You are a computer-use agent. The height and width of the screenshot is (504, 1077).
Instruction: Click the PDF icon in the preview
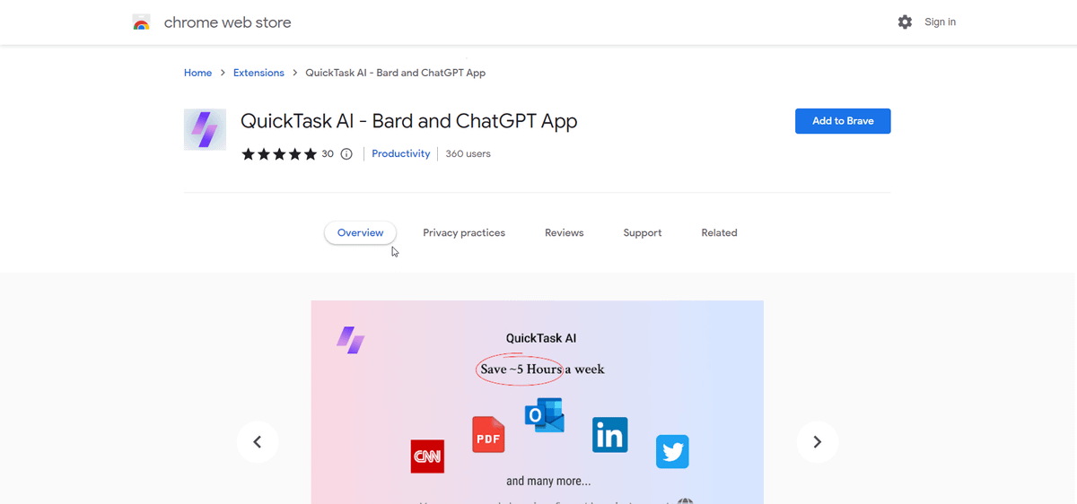tap(488, 436)
